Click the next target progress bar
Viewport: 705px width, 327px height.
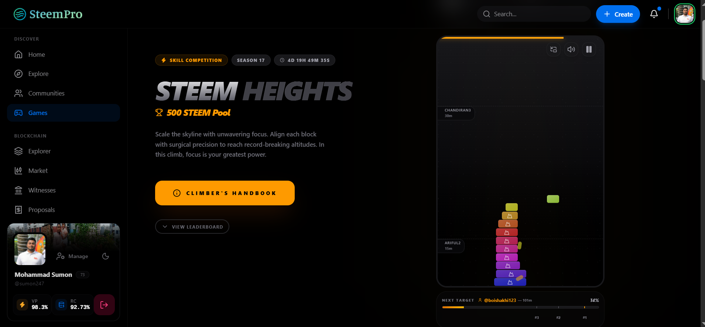520,307
